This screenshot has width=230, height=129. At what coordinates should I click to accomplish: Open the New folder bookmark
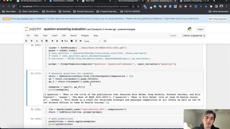9,11
